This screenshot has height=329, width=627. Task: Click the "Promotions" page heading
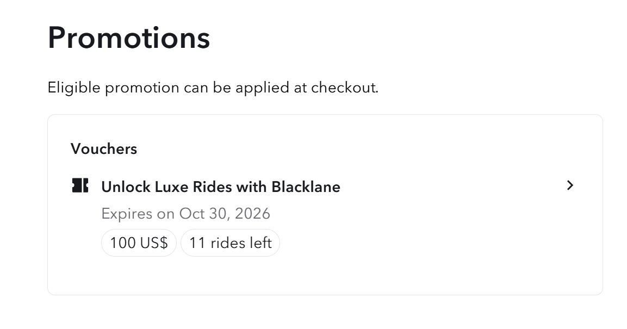point(129,38)
